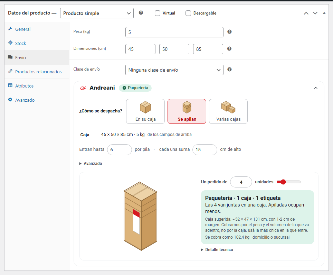Screen dimensions: 333x275
Task: Click the single box icon En su caja
Action: pyautogui.click(x=145, y=107)
